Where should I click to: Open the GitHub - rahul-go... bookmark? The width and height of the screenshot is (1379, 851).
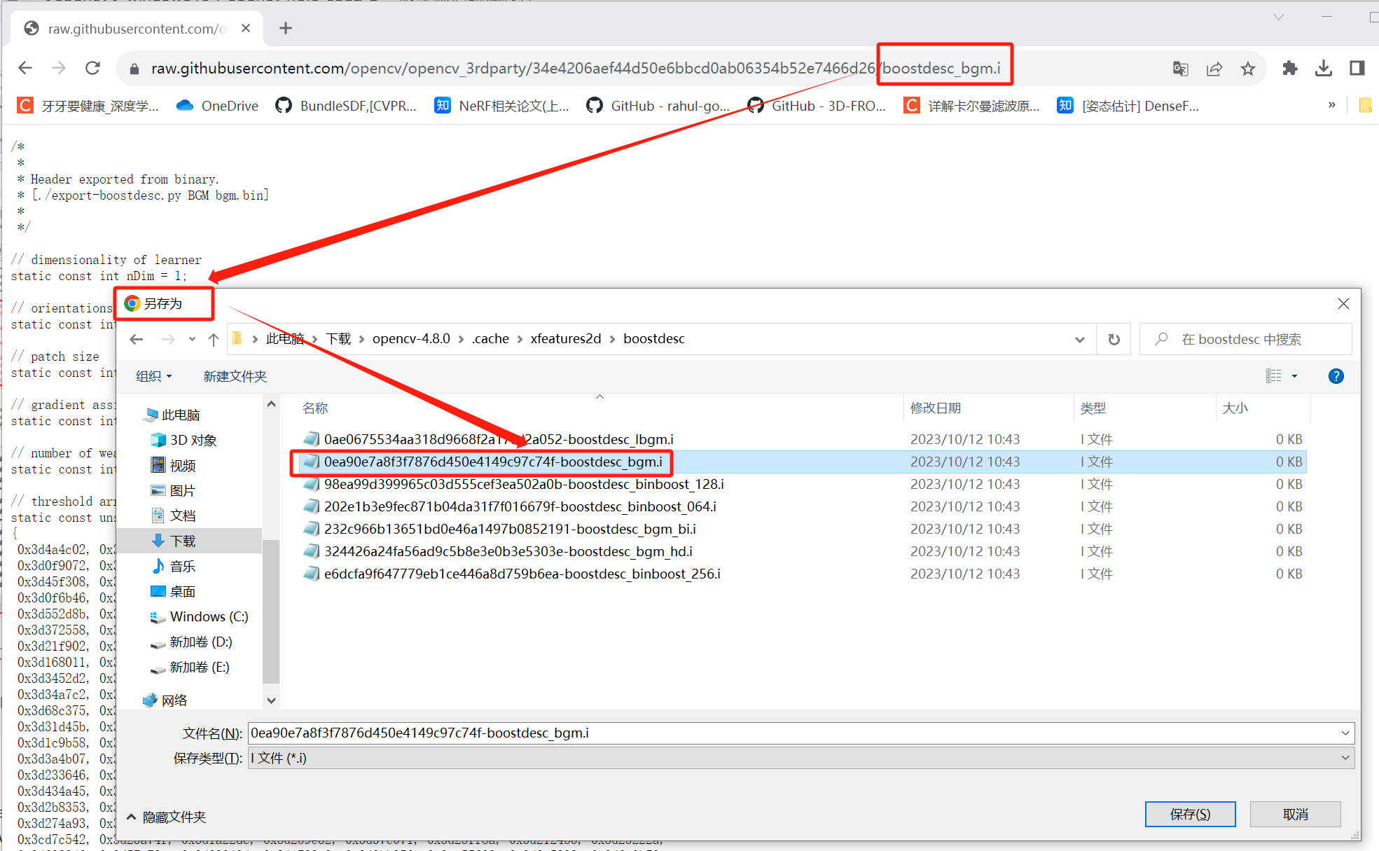[x=658, y=106]
